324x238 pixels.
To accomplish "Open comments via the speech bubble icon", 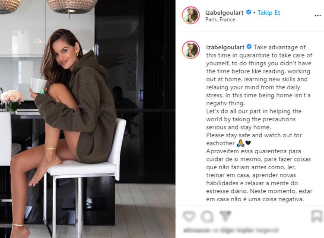I will (207, 216).
